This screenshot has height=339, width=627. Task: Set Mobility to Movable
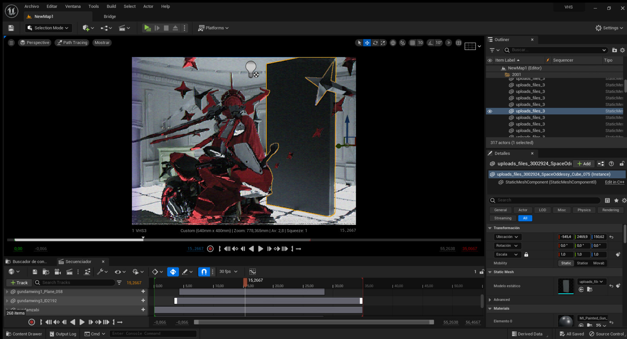(x=598, y=263)
